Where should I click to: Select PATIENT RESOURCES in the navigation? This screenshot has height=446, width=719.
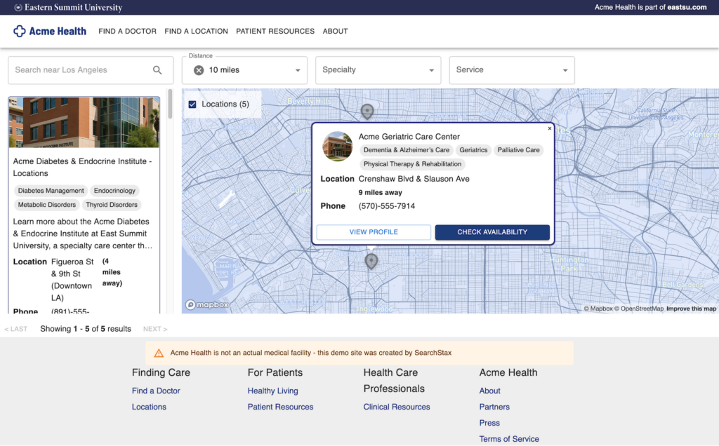275,31
